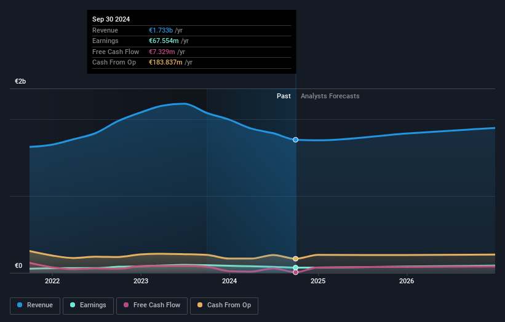The image size is (505, 322).
Task: Click the teal Earnings data point marker
Action: [295, 268]
